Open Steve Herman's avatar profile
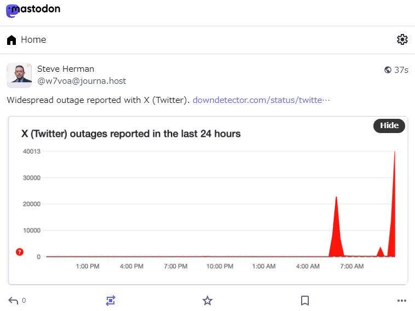 19,76
